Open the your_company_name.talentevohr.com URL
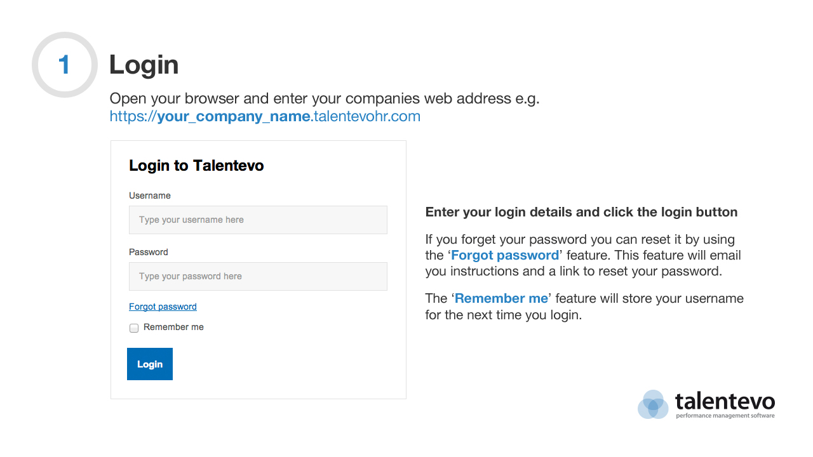Screen dimensions: 813x457 (x=265, y=116)
